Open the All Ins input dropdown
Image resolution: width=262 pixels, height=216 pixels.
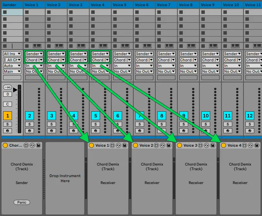[12, 54]
